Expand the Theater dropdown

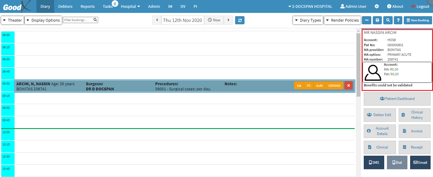tap(12, 20)
